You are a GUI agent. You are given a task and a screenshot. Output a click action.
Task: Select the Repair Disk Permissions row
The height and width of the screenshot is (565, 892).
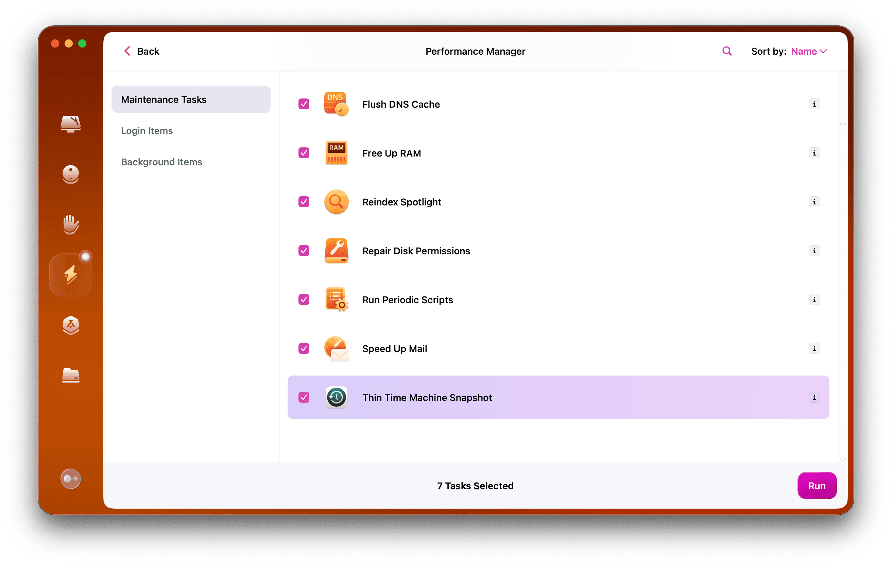pos(416,251)
